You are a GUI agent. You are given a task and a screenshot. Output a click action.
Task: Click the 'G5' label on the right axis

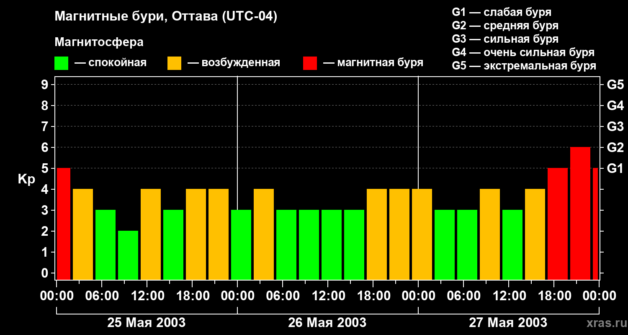615,85
